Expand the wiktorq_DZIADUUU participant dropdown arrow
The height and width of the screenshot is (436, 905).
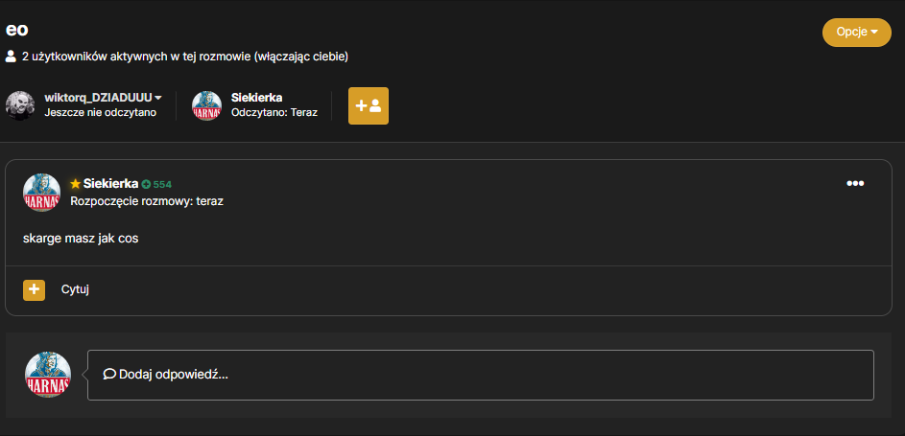(x=158, y=98)
